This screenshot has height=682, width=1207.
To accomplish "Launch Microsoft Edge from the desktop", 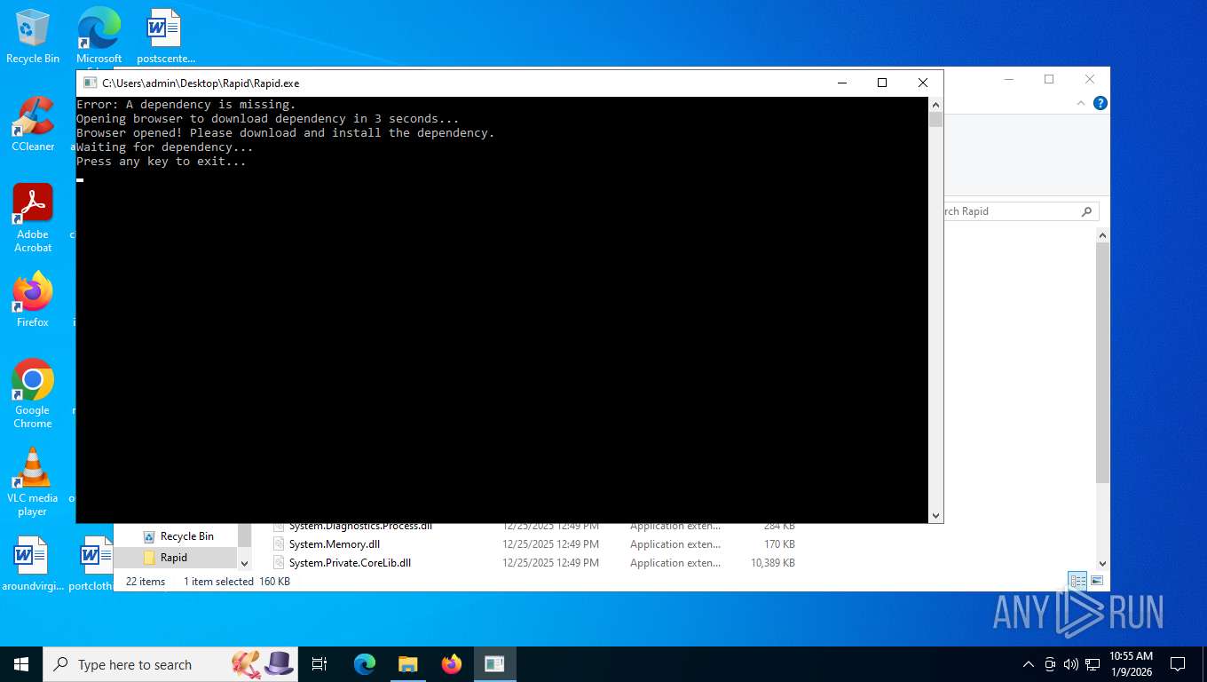I will click(99, 36).
